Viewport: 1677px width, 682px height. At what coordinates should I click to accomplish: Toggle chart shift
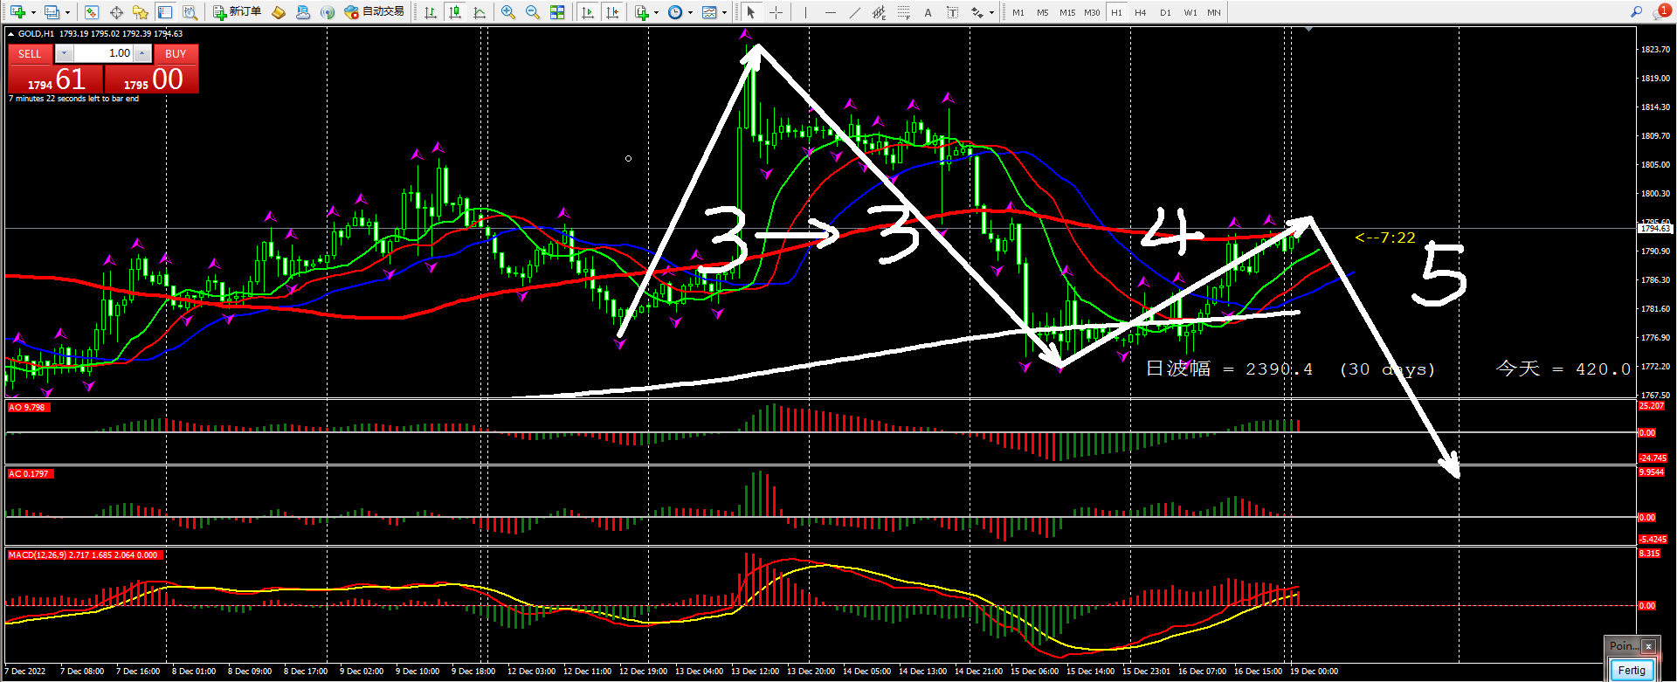pyautogui.click(x=612, y=12)
